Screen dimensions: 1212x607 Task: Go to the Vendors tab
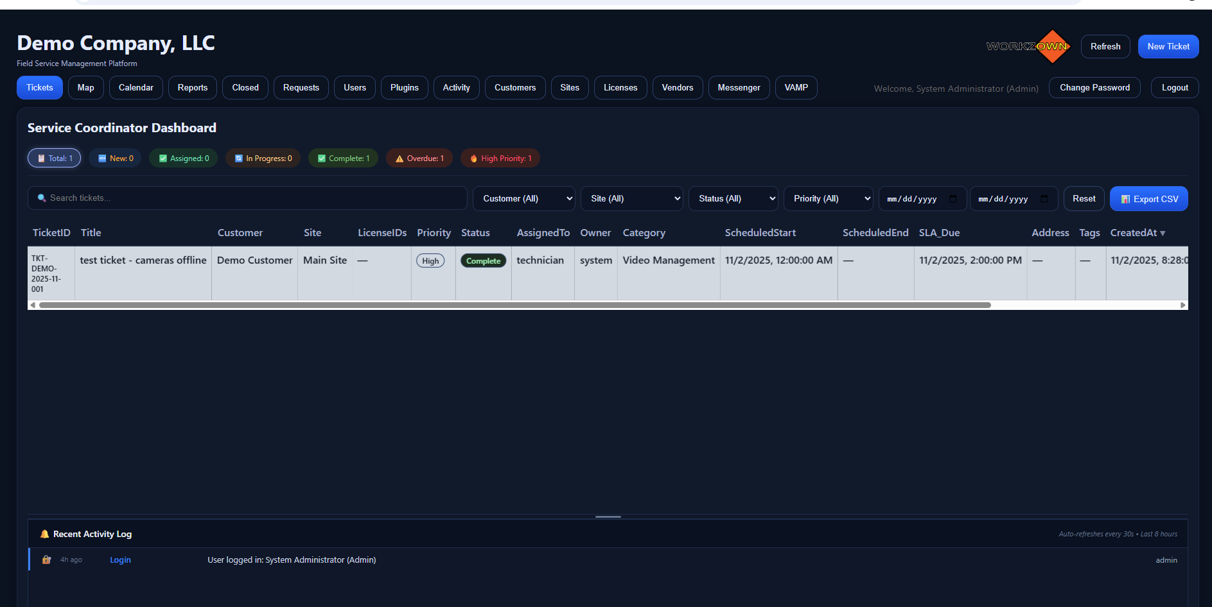pyautogui.click(x=677, y=88)
